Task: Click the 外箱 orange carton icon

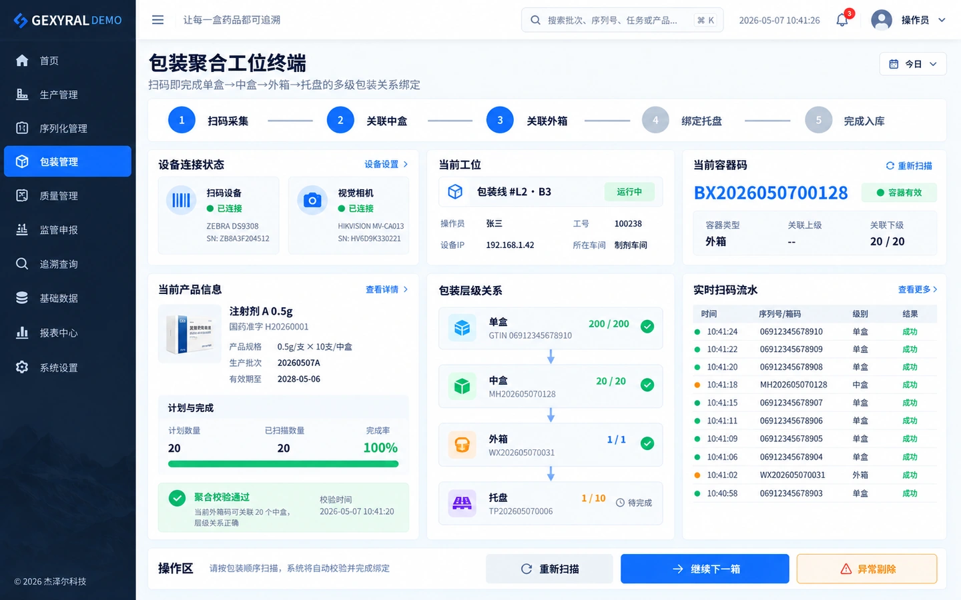Action: tap(462, 445)
